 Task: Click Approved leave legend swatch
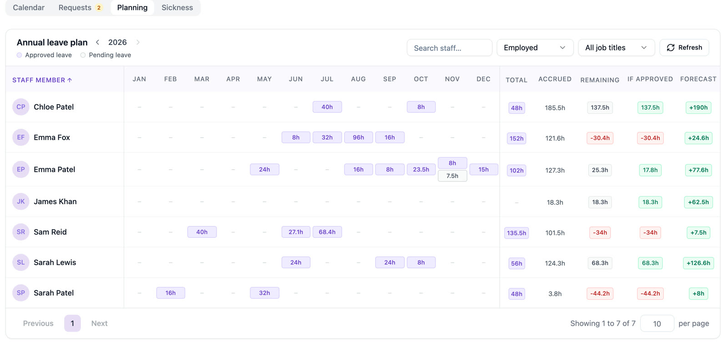(19, 55)
